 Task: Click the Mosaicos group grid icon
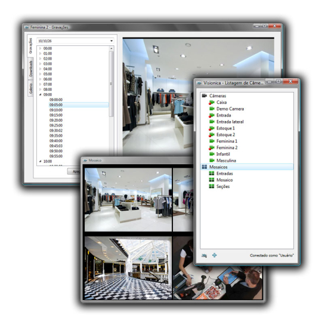(x=205, y=167)
